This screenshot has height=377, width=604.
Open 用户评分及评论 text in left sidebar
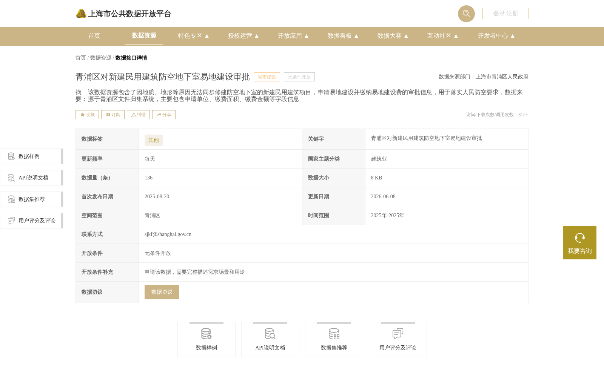click(x=37, y=221)
